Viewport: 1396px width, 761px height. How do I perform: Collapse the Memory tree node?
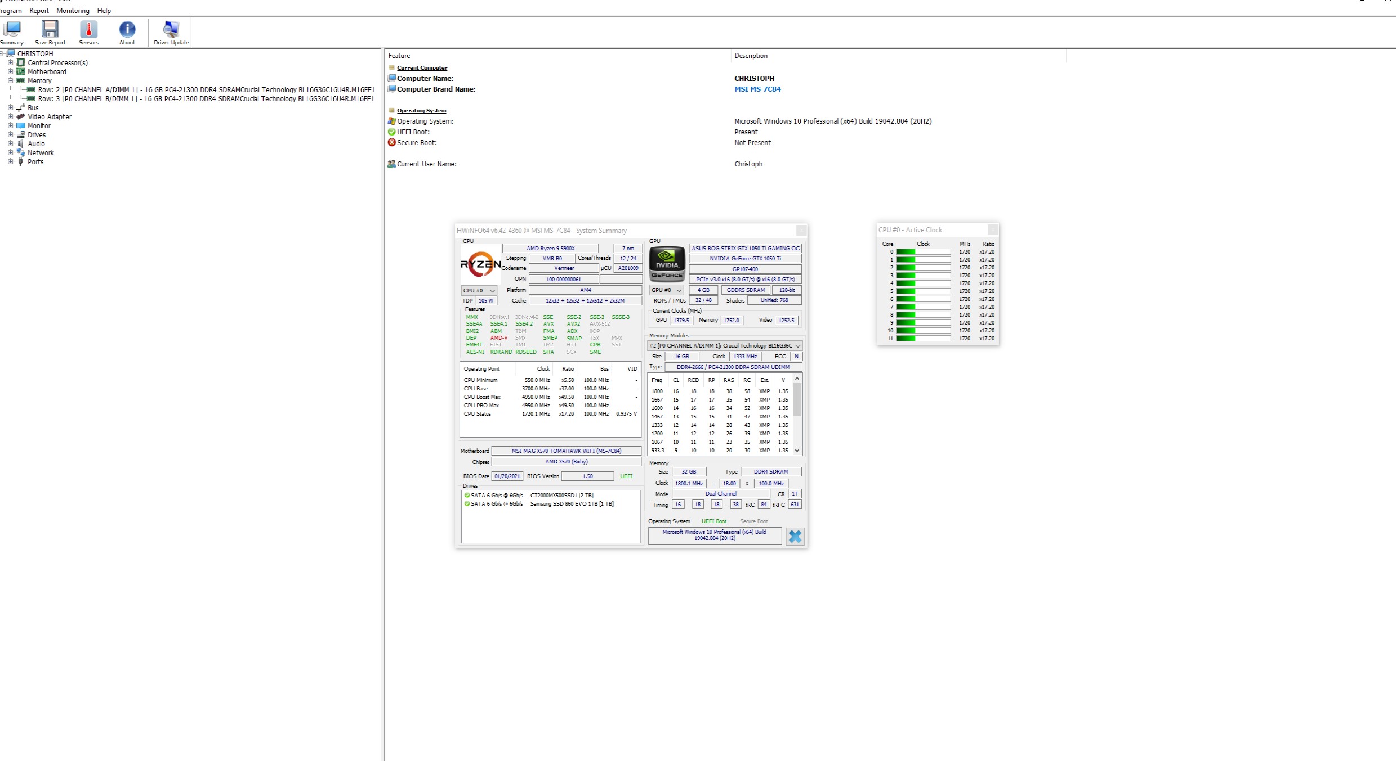[x=11, y=81]
